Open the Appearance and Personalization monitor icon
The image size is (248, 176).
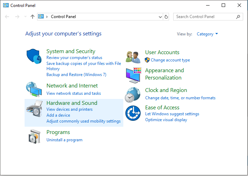(x=134, y=75)
